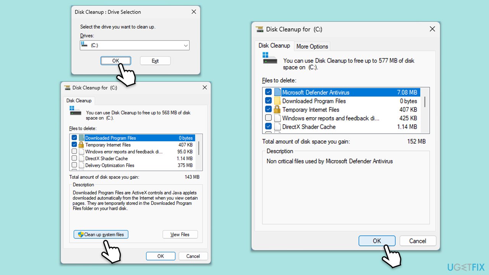Click the Windows error reports file icon
This screenshot has width=489, height=275.
(x=277, y=118)
